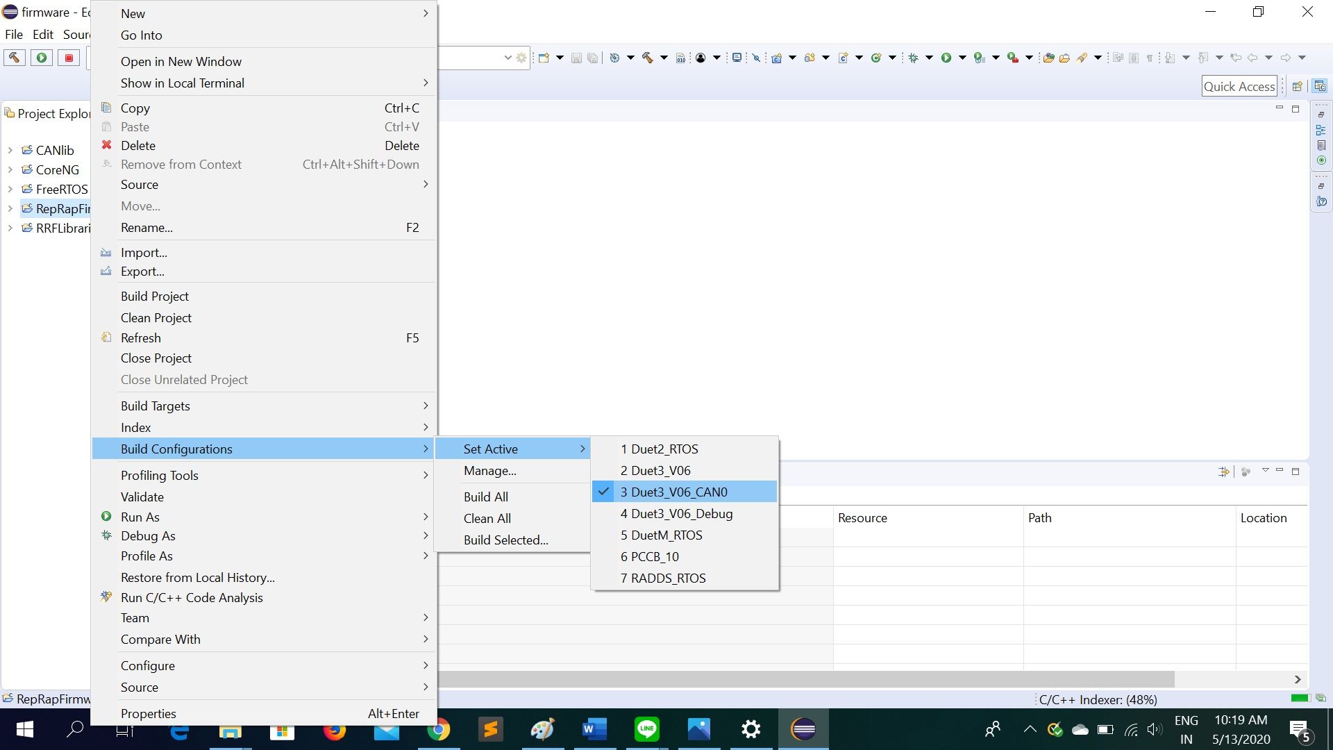Click the Open a Terminal monitor icon
Screen dimensions: 1333x750
(737, 58)
